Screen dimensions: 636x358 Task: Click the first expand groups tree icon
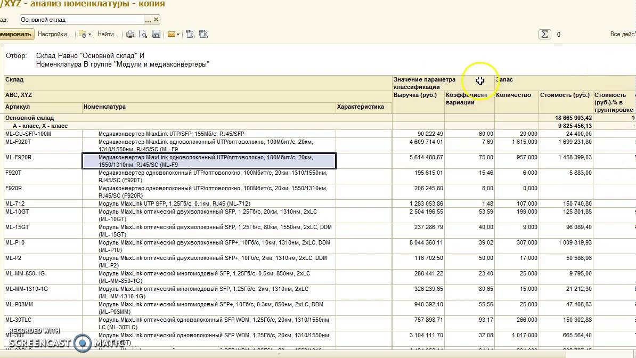coord(190,35)
